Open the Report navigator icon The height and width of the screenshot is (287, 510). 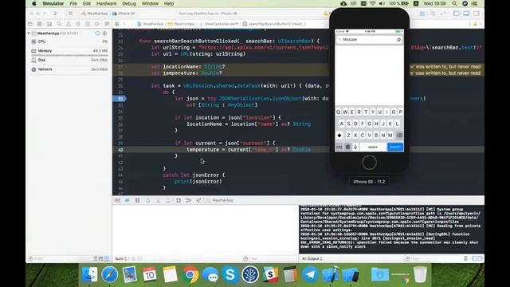(x=107, y=24)
